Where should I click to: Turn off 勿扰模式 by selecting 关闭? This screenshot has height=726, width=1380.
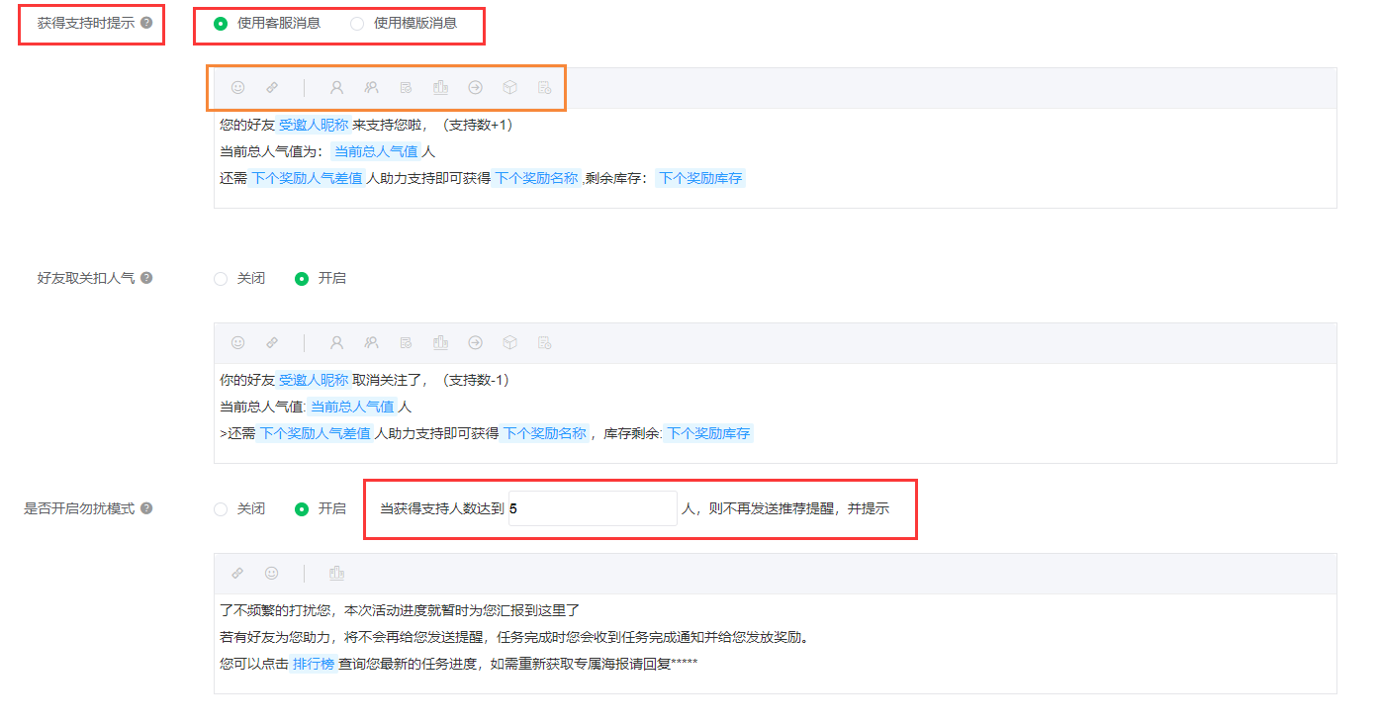pyautogui.click(x=221, y=508)
